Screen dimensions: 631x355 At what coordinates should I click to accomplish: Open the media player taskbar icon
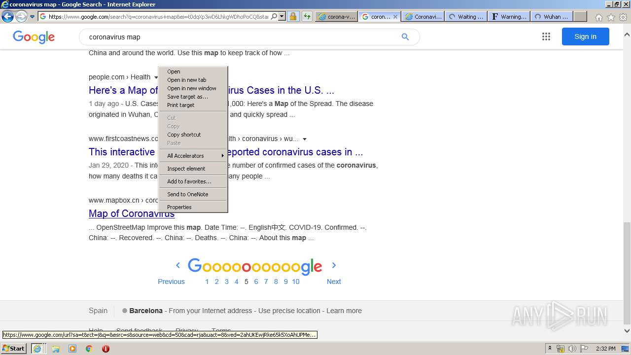click(72, 349)
